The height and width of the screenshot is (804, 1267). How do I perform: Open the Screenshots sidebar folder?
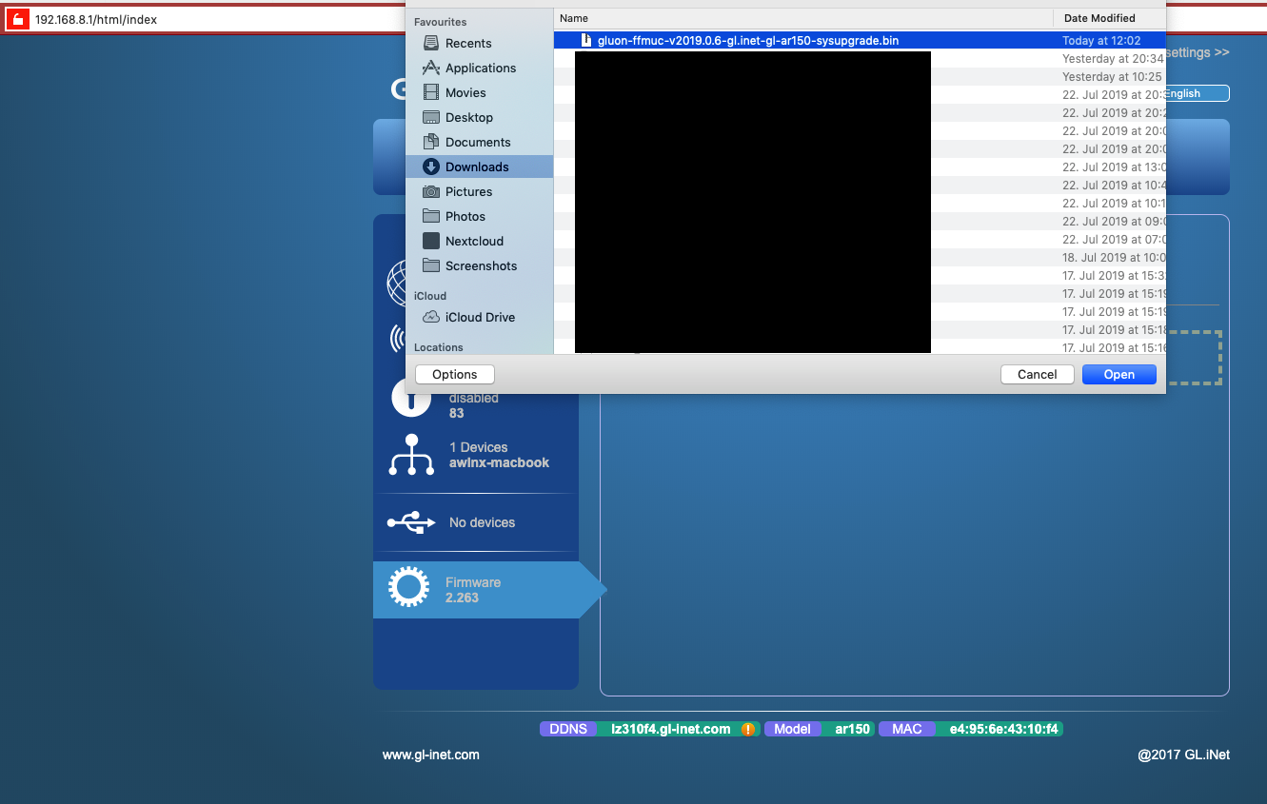[x=480, y=265]
